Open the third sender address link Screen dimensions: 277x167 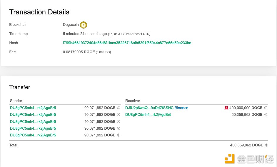33,122
